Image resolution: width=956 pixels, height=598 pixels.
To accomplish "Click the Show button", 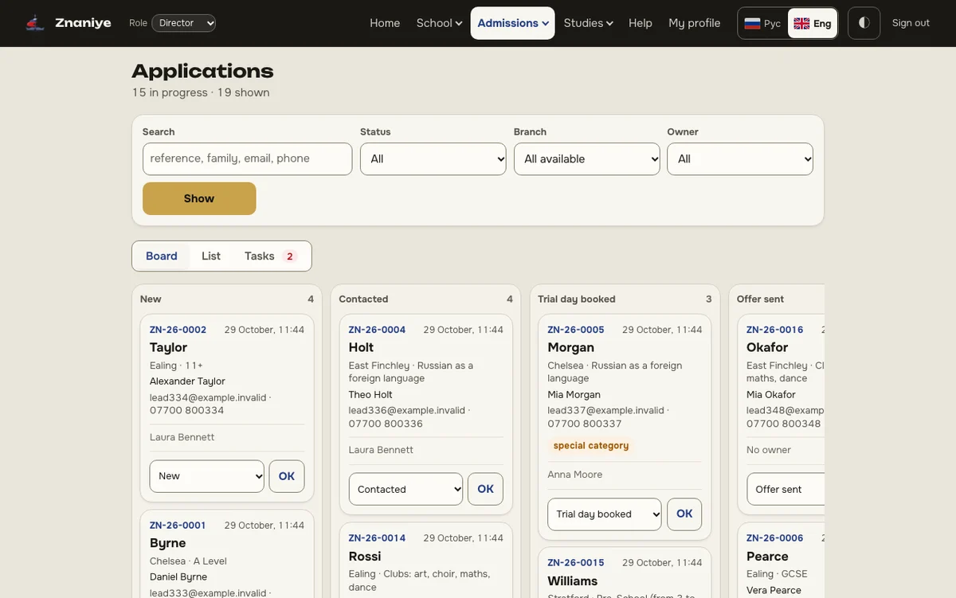I will click(199, 198).
